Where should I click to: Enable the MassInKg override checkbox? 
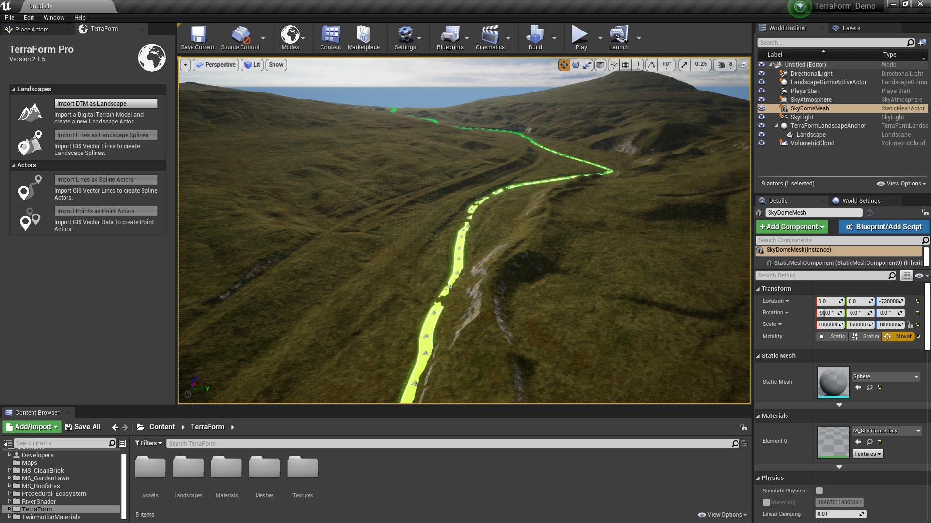click(766, 502)
